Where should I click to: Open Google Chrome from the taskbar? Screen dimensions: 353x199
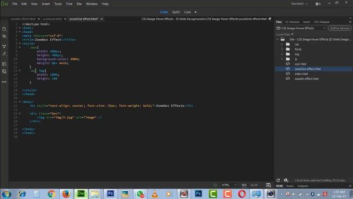pos(51,194)
